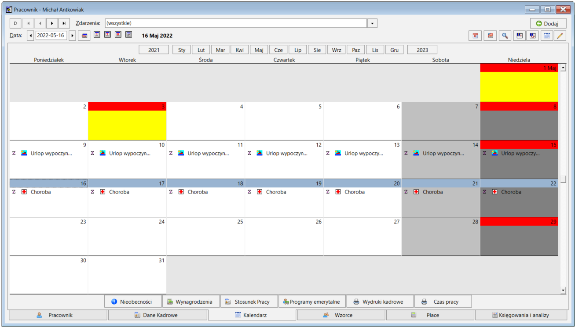Click the vacation icon on Sunday 15
This screenshot has height=327, width=575.
pyautogui.click(x=494, y=153)
